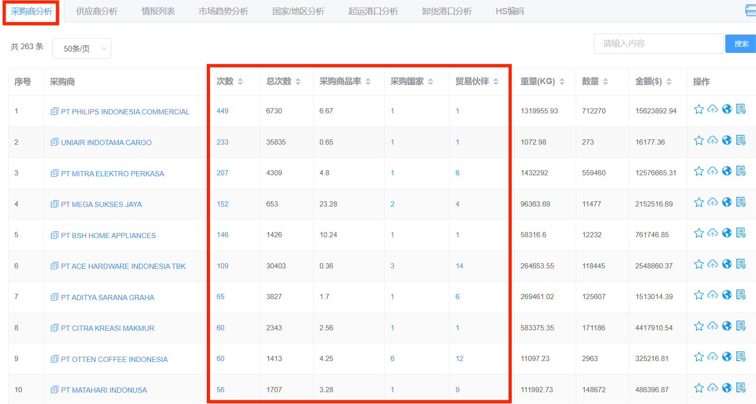Select total count value 30403
The image size is (756, 404).
pos(276,266)
